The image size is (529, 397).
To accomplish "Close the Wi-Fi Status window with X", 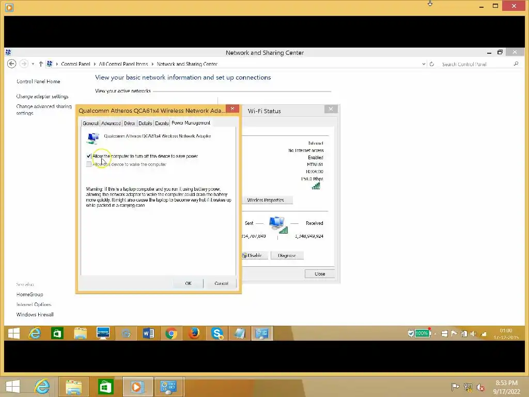I will 331,109.
